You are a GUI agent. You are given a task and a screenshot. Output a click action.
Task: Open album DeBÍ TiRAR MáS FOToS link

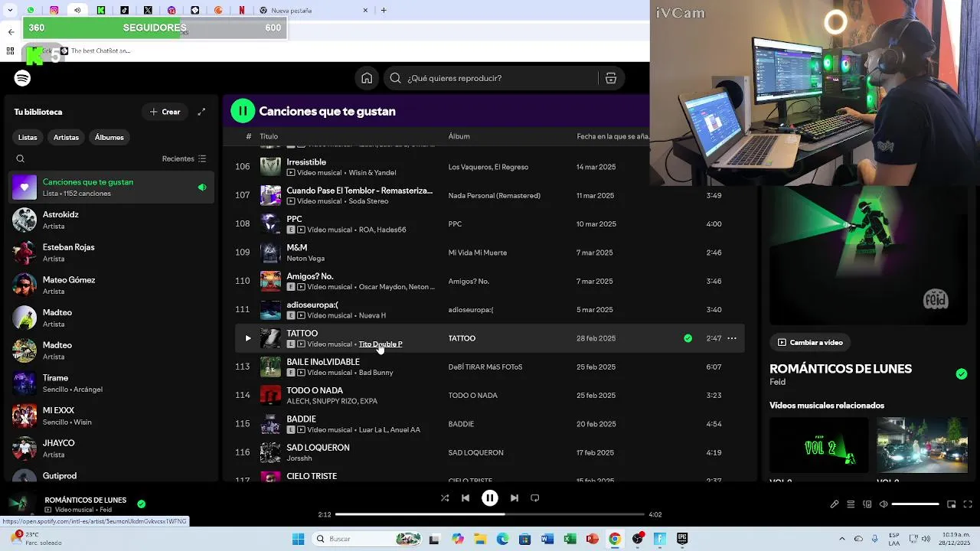pyautogui.click(x=485, y=367)
